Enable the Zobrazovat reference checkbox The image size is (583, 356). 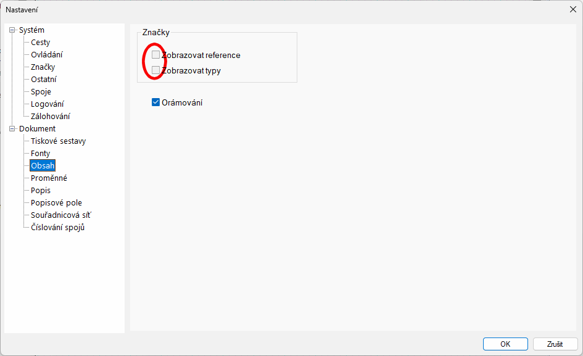pos(155,55)
